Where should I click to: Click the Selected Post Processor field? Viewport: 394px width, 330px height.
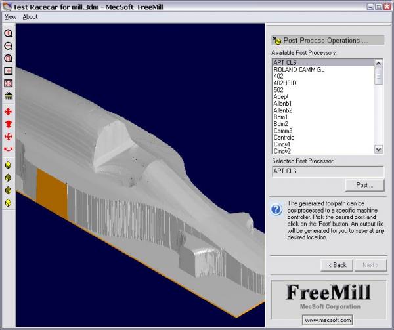(328, 171)
